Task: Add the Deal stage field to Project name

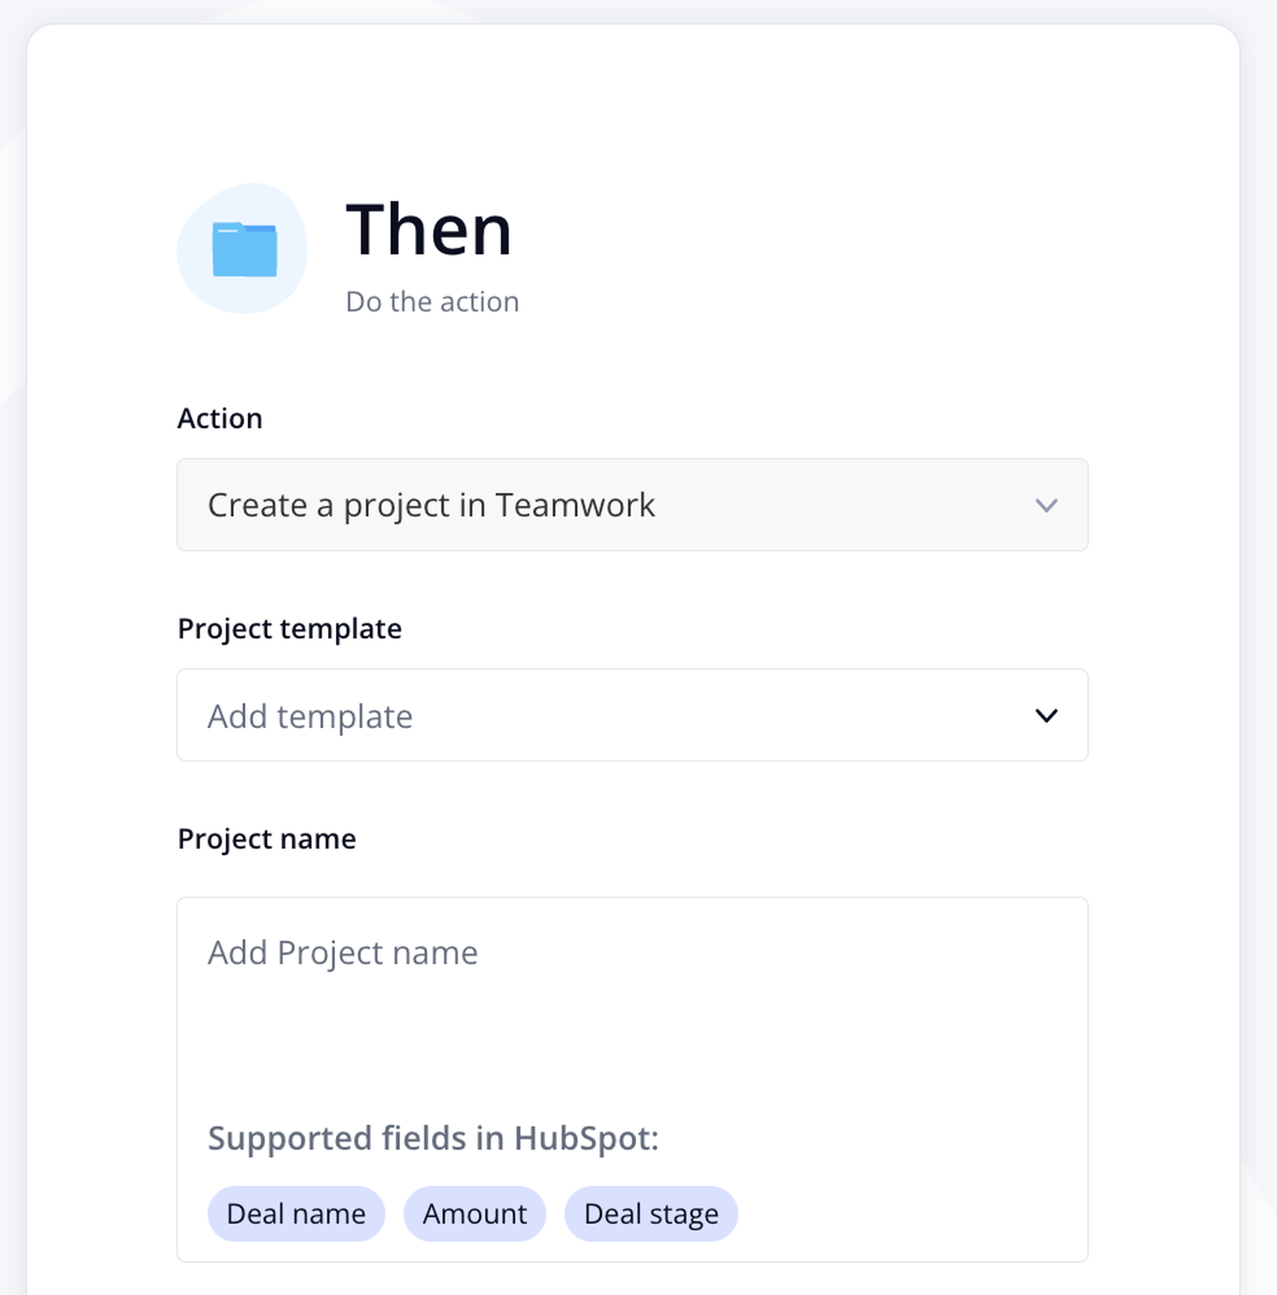Action: pyautogui.click(x=650, y=1214)
